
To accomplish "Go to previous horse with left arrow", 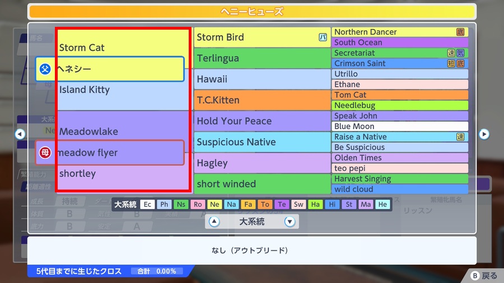I will 20,134.
